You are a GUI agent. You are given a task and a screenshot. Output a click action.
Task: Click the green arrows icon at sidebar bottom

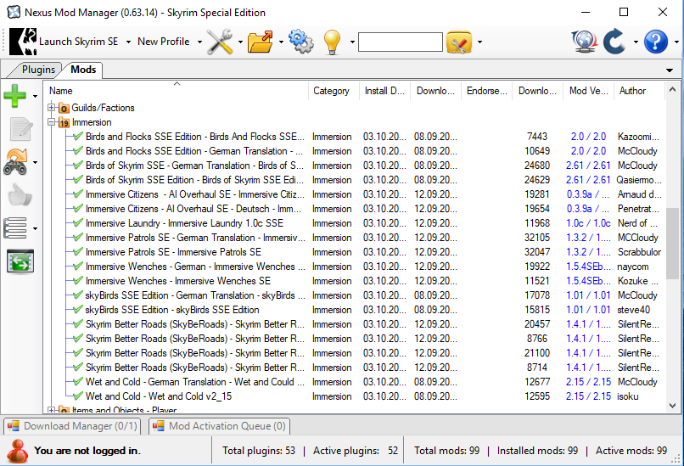click(19, 261)
